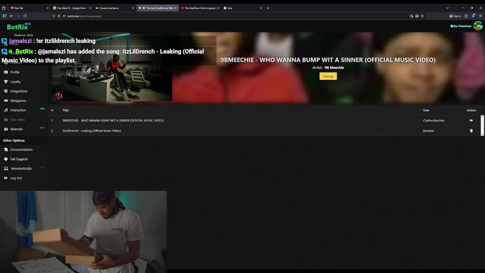Open the MonsterBuilds link
Image resolution: width=485 pixels, height=273 pixels.
click(21, 168)
